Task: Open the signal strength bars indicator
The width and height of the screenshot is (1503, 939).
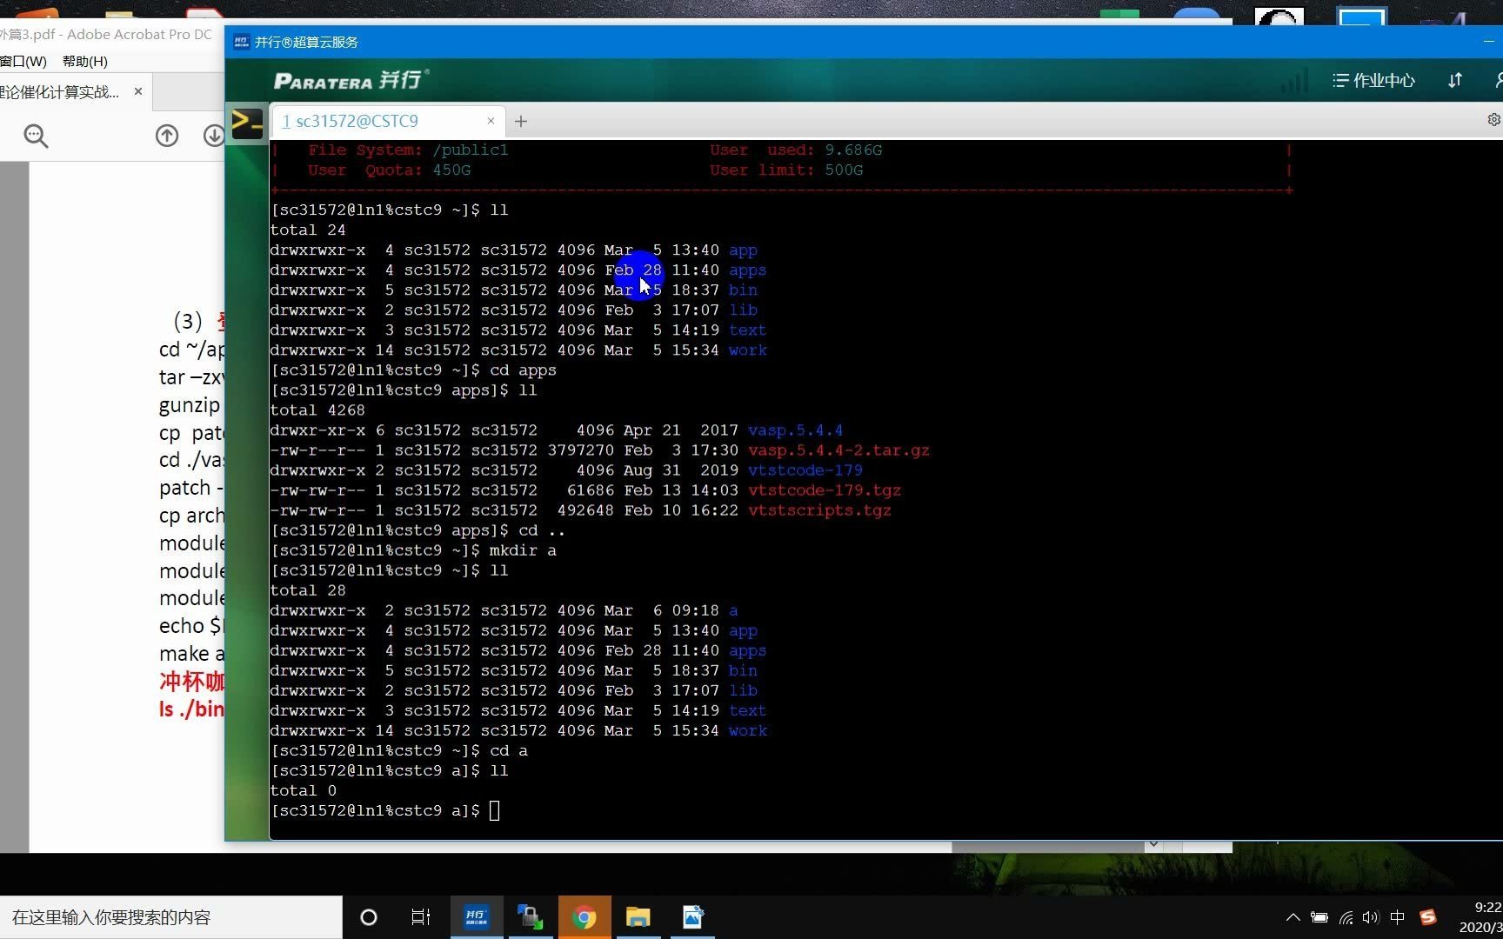Action: [x=1295, y=80]
